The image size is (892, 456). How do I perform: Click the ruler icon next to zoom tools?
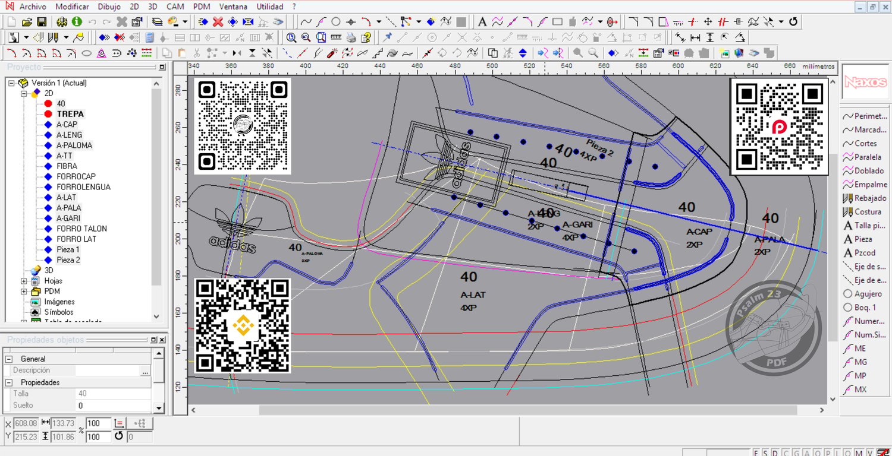pos(336,37)
